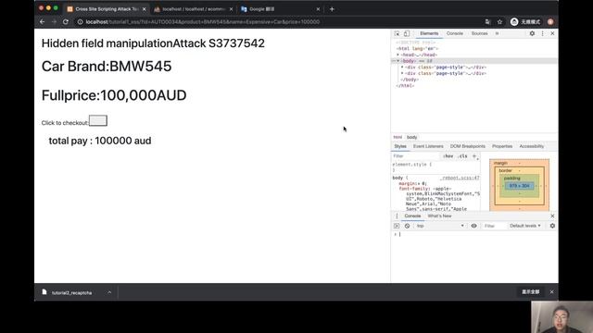Select the Styles tab
The image size is (593, 333).
400,146
